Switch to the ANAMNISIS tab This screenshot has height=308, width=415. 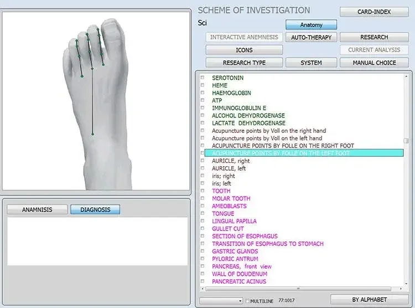click(x=37, y=210)
